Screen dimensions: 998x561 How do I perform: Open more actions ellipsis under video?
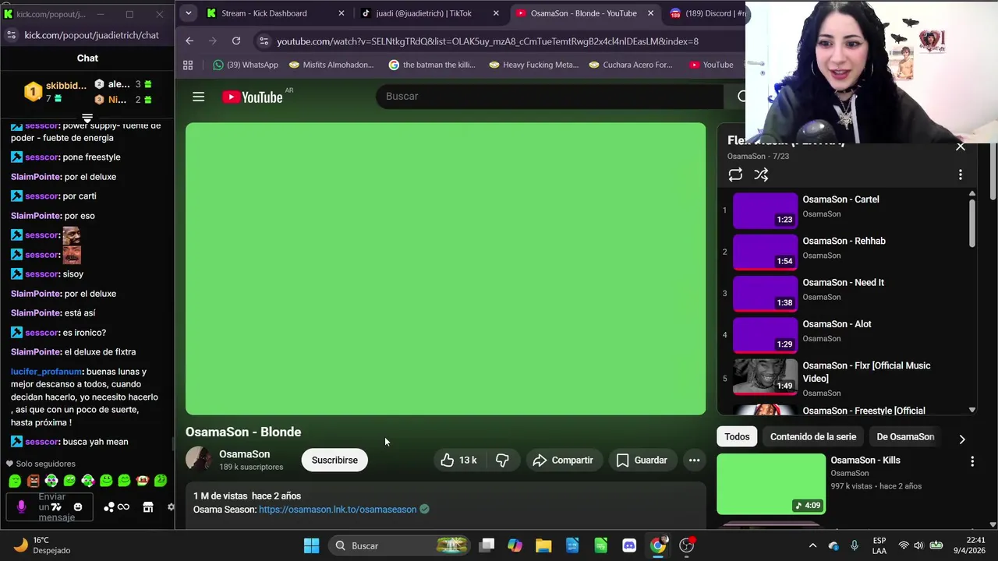tap(694, 460)
